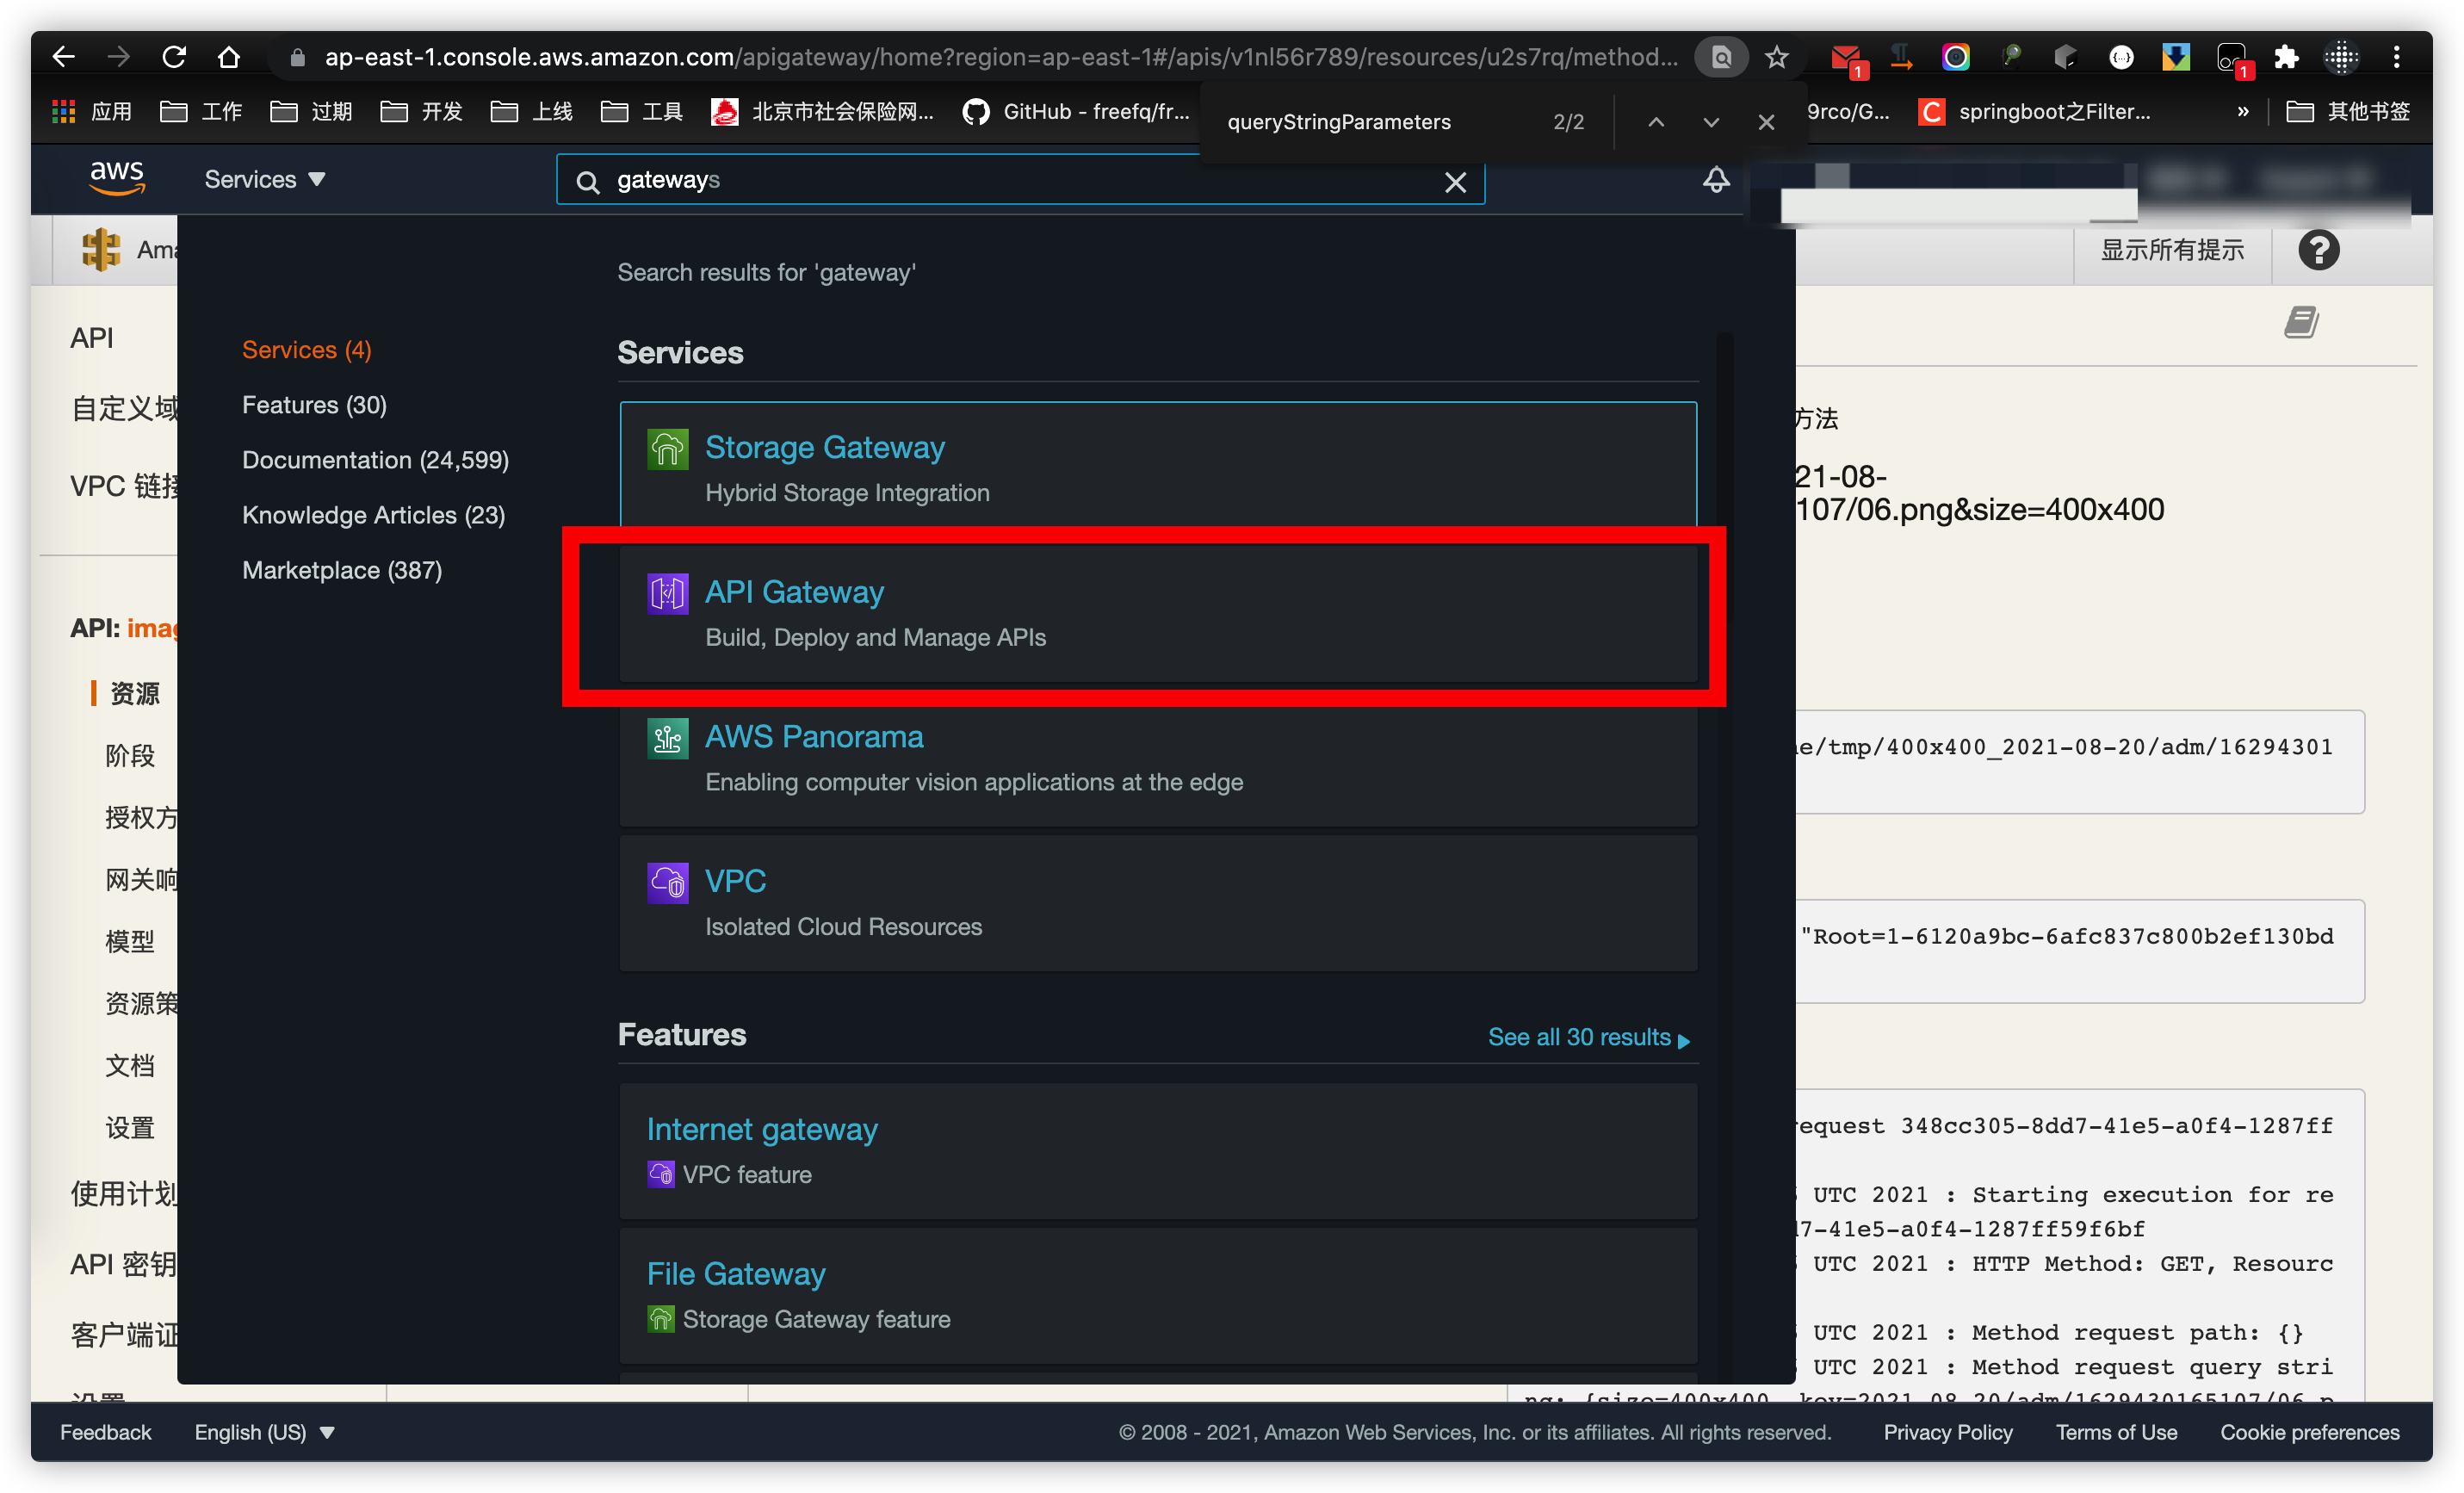This screenshot has height=1493, width=2464.
Task: Select 资源 in the left sidebar
Action: click(x=134, y=693)
